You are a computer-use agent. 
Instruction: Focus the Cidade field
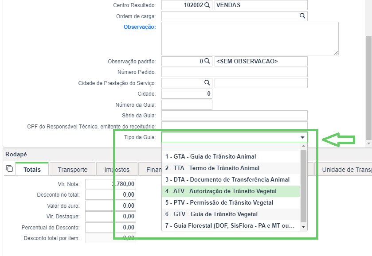(187, 93)
